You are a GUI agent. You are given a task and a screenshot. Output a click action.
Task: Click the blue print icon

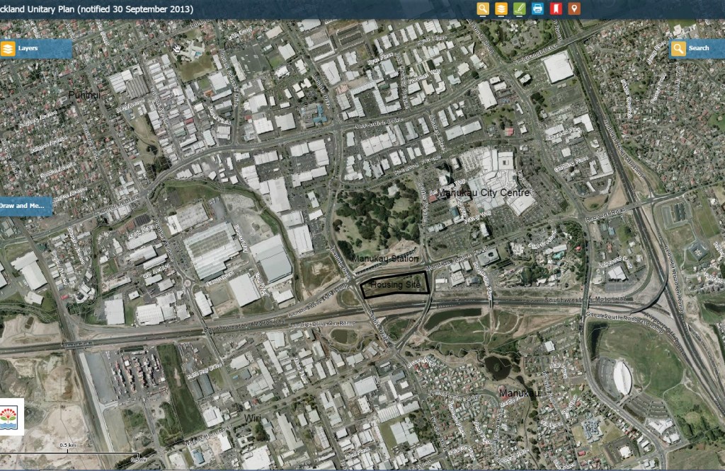click(x=537, y=8)
